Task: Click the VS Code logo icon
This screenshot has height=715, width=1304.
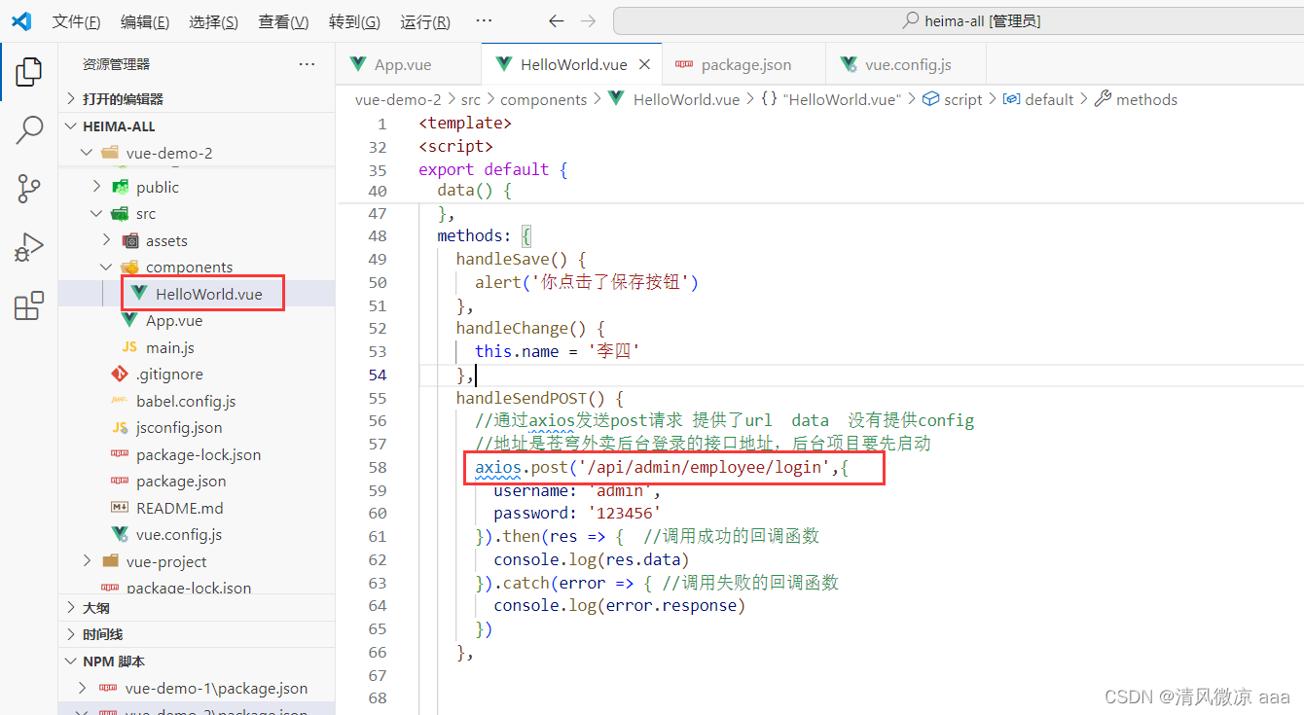Action: (20, 20)
